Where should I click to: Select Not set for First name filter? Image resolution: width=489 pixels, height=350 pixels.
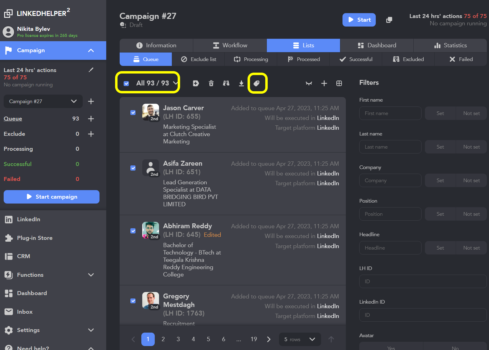[x=471, y=113]
